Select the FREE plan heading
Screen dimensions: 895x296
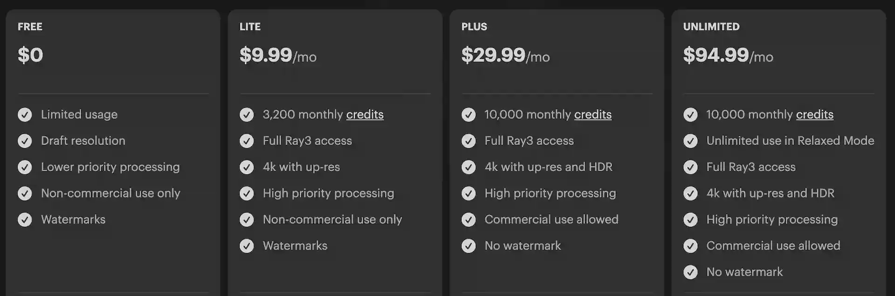30,27
